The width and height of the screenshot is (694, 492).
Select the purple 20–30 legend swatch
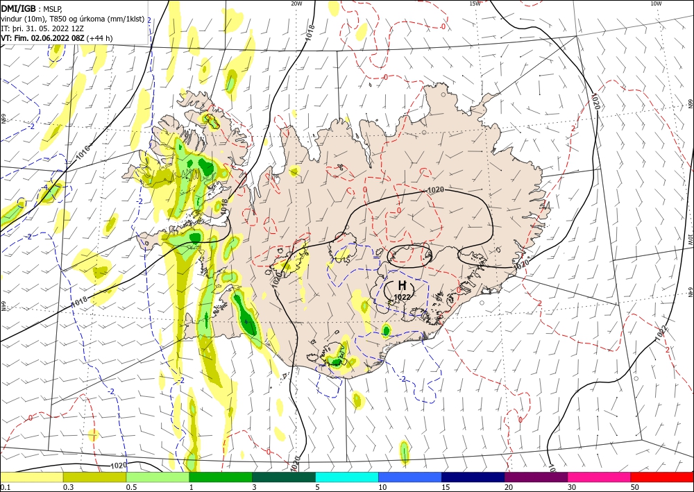click(x=536, y=477)
